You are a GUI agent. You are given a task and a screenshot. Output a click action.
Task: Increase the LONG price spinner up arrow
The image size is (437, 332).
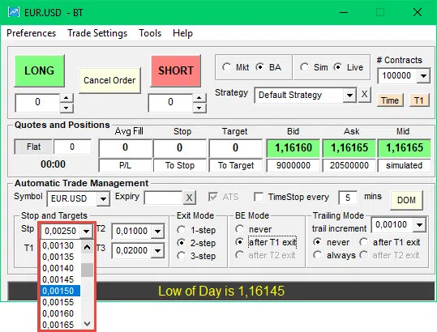[x=66, y=98]
